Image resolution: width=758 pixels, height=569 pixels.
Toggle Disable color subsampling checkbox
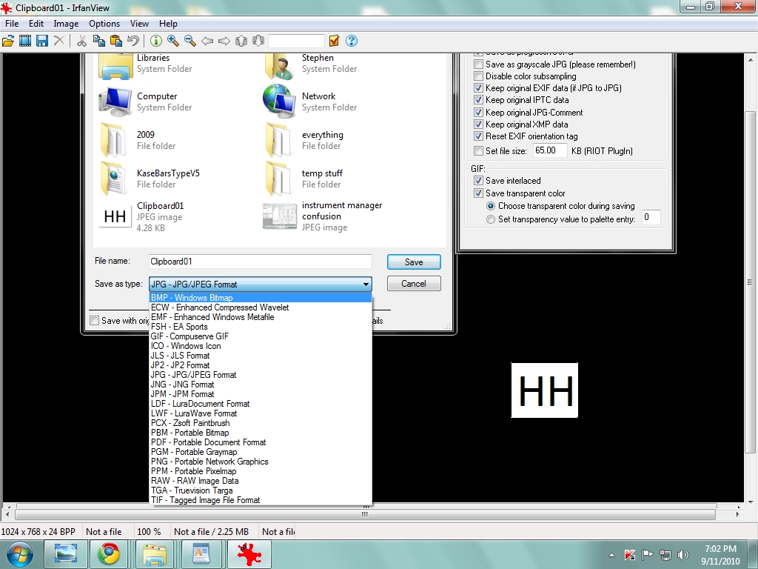click(x=479, y=76)
